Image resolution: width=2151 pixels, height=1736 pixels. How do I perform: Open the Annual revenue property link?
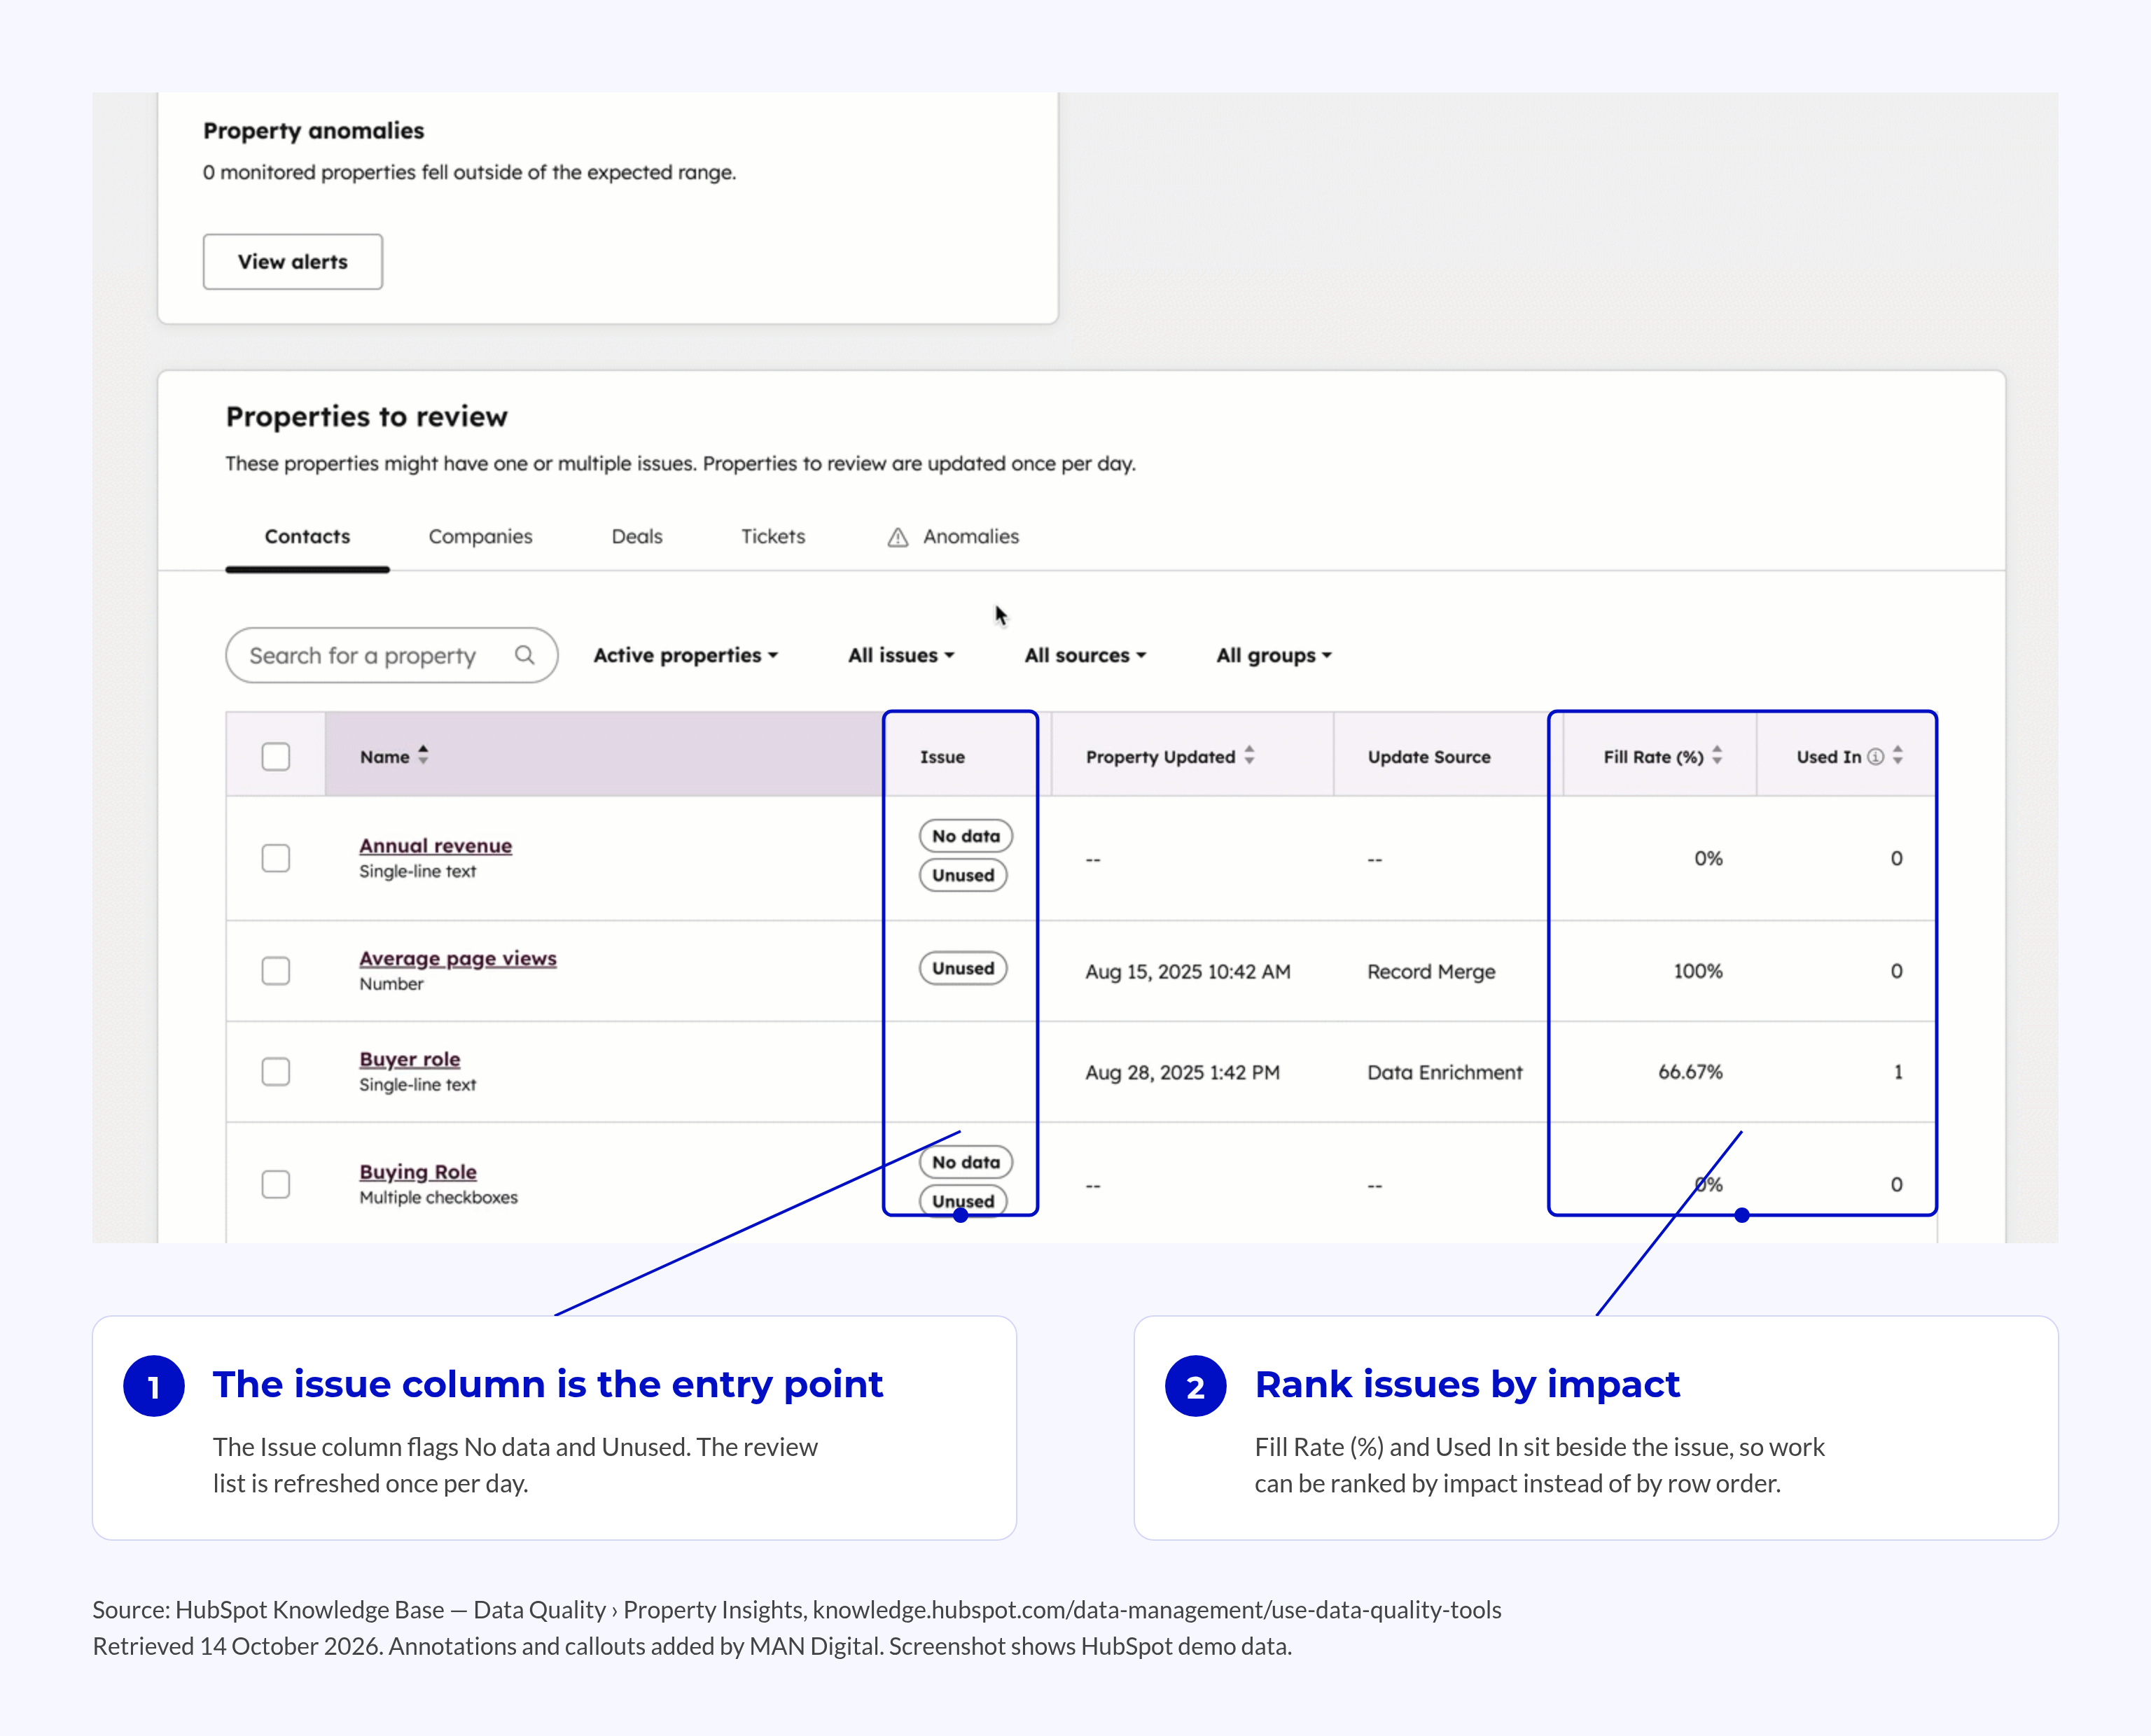(435, 846)
